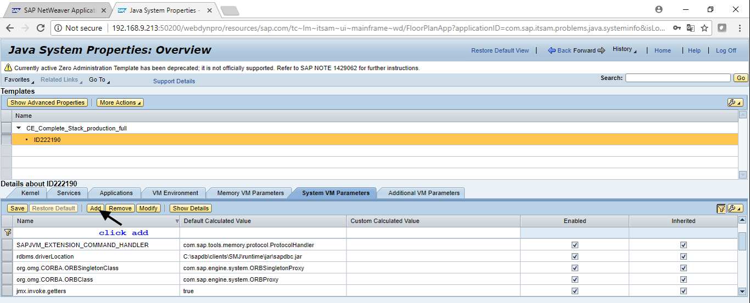Click the saved password key icon
This screenshot has width=750, height=303.
click(x=677, y=28)
